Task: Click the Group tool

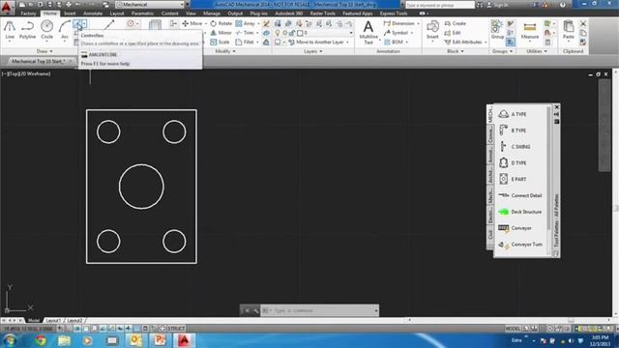Action: point(497,30)
